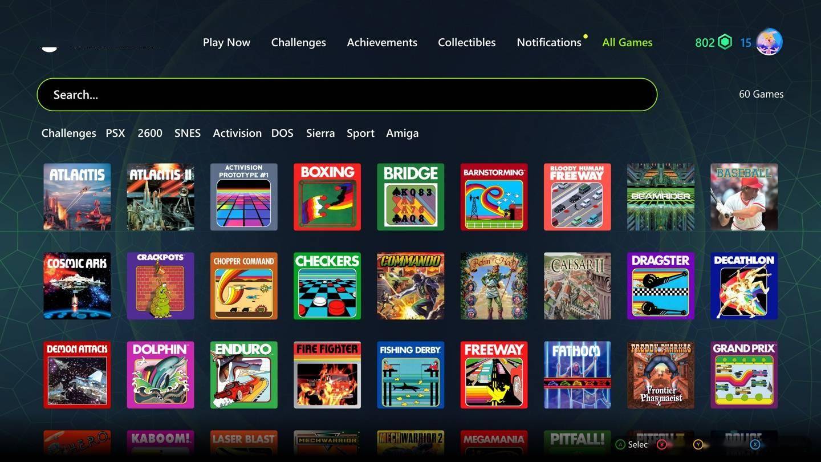Screen dimensions: 821x462
Task: Filter games by Activision tag
Action: [x=237, y=133]
